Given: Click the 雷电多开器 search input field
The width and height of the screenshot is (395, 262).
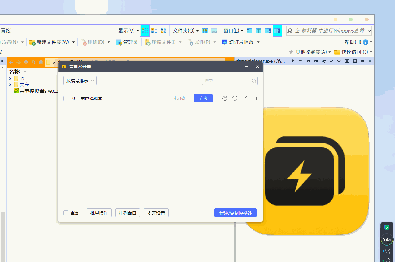Looking at the screenshot, I should pyautogui.click(x=230, y=81).
